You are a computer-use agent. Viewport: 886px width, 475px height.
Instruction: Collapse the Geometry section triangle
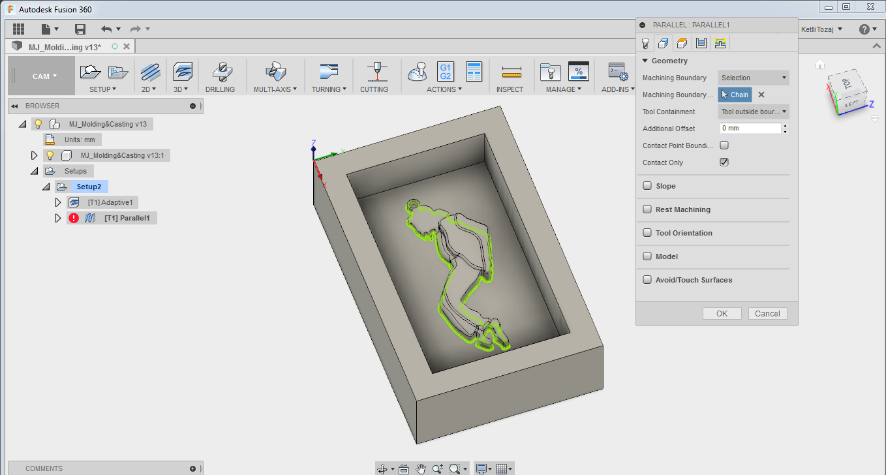(x=645, y=61)
